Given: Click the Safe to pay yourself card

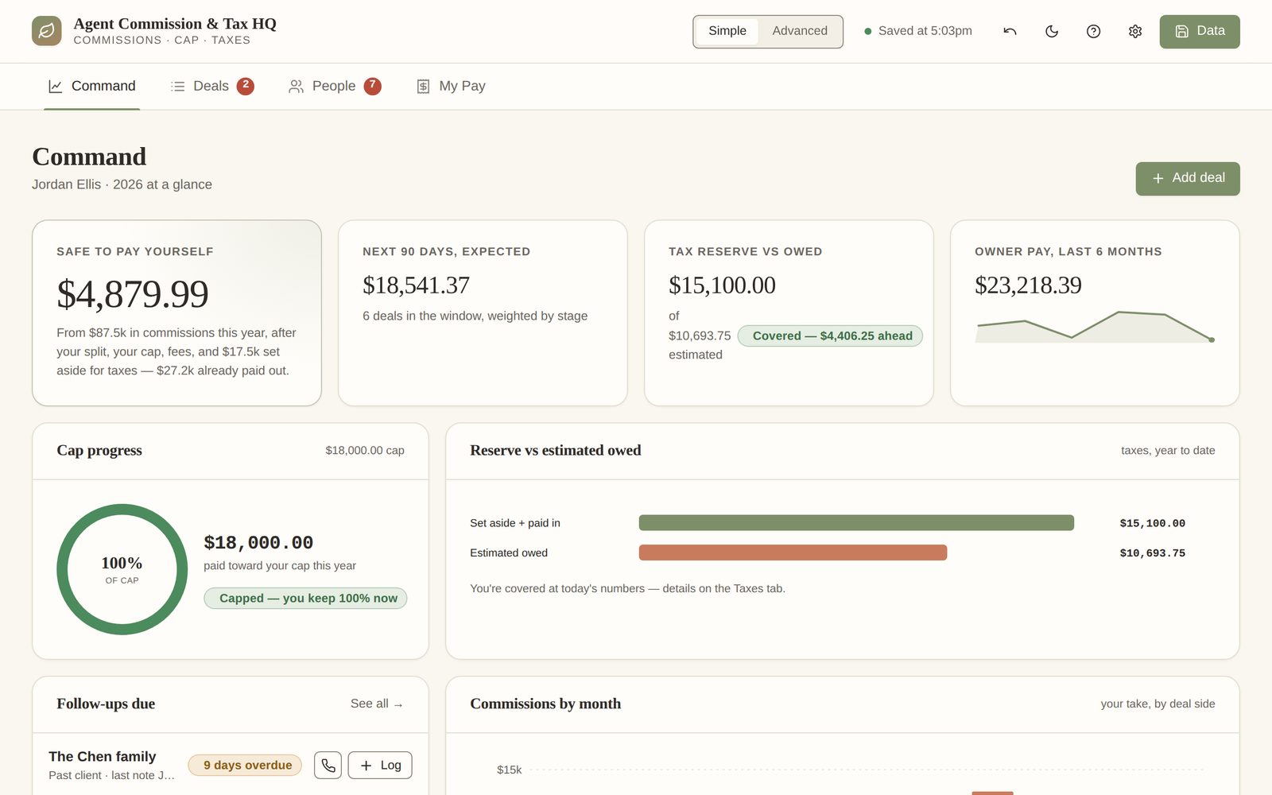Looking at the screenshot, I should tap(176, 313).
